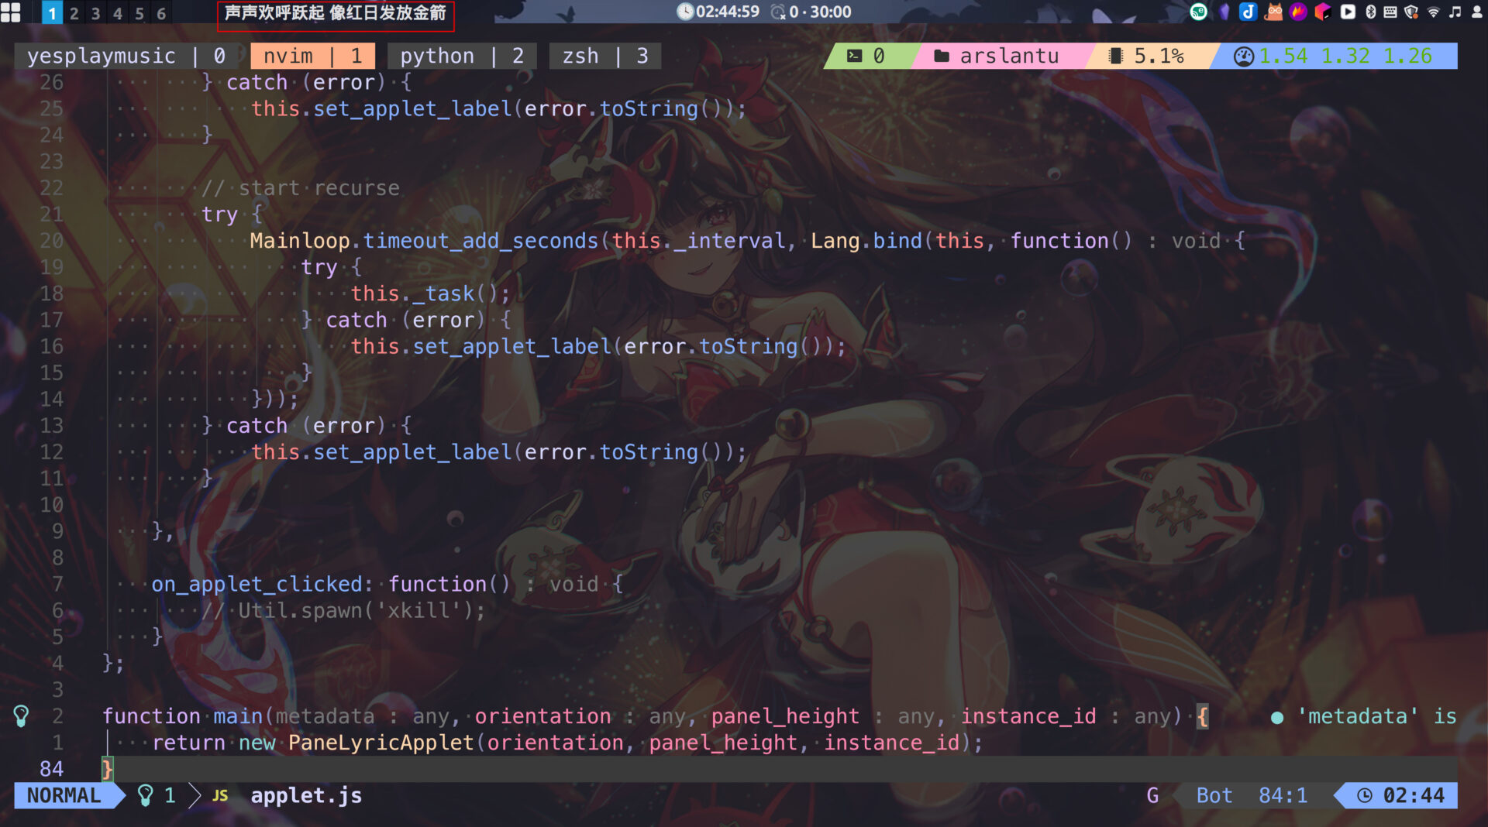
Task: Open the alarm timer applet 0·30:00
Action: pos(811,12)
